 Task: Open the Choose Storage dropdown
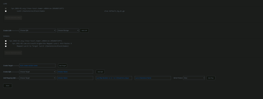[x=68, y=31]
